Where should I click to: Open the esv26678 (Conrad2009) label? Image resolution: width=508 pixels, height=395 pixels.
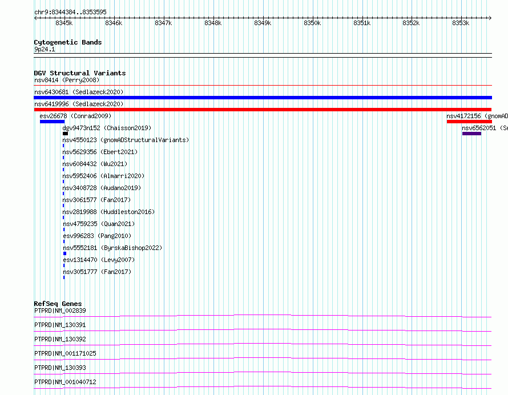75,116
